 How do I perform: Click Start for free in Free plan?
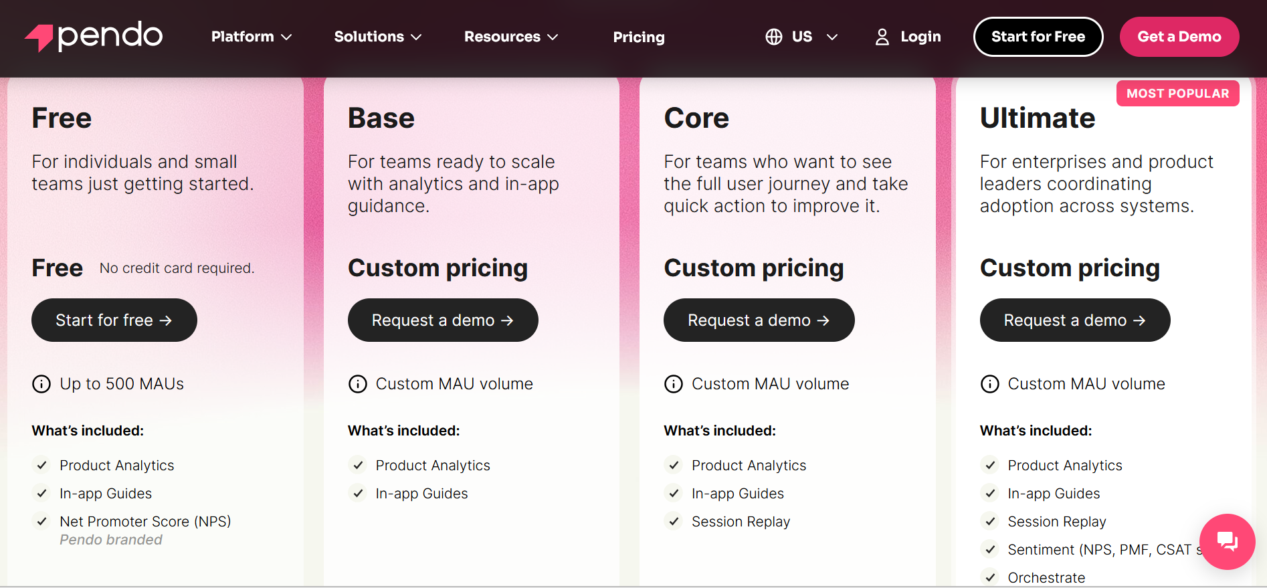(x=114, y=320)
